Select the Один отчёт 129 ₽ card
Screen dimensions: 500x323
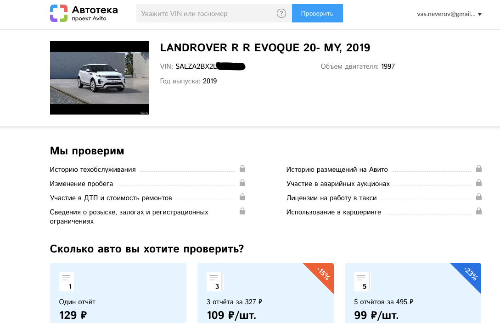point(118,293)
